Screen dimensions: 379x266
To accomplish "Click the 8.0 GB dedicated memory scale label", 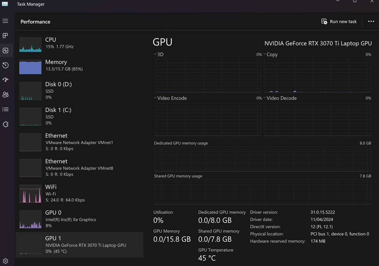I will point(365,143).
